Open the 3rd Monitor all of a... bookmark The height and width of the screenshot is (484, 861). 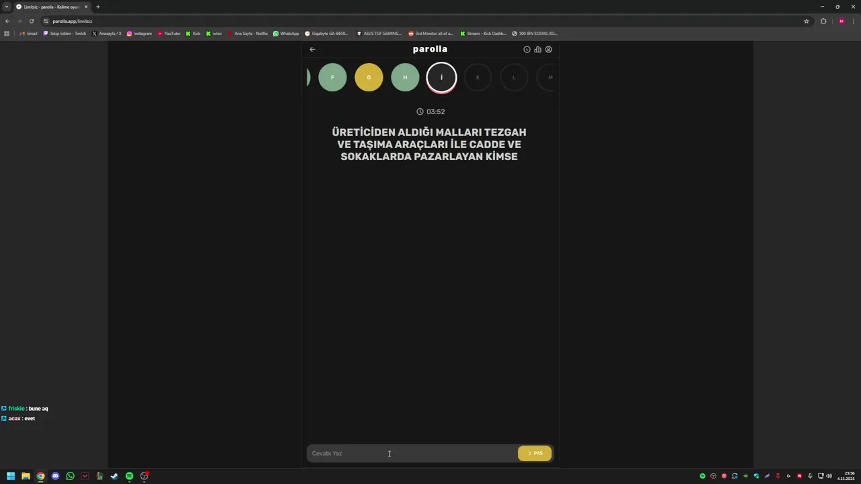(x=430, y=33)
